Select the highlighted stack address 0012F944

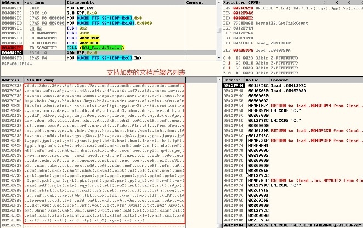click(232, 85)
